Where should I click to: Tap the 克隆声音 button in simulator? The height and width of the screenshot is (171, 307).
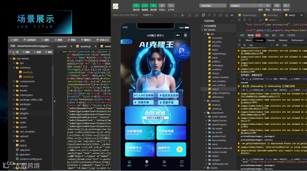pos(168,102)
